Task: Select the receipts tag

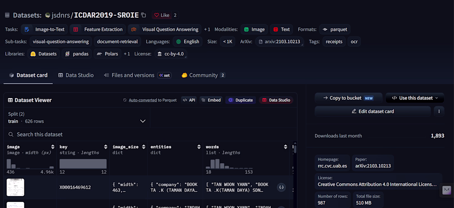Action: coord(334,42)
